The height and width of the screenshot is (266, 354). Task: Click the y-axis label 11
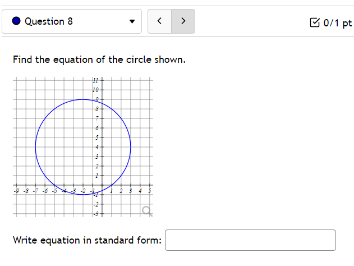coord(95,80)
